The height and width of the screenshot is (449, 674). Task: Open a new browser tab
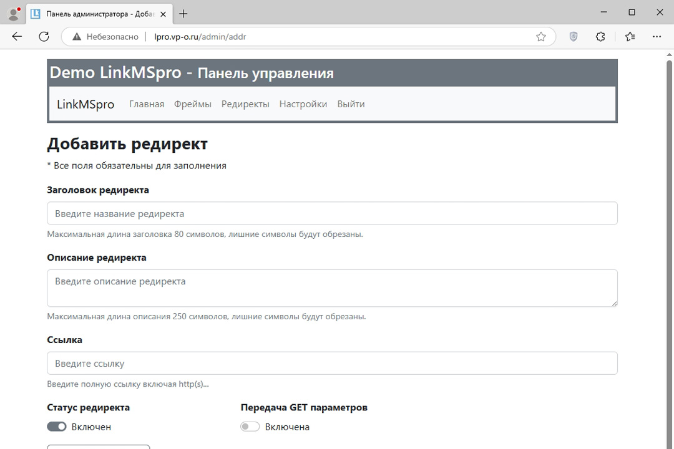coord(183,14)
